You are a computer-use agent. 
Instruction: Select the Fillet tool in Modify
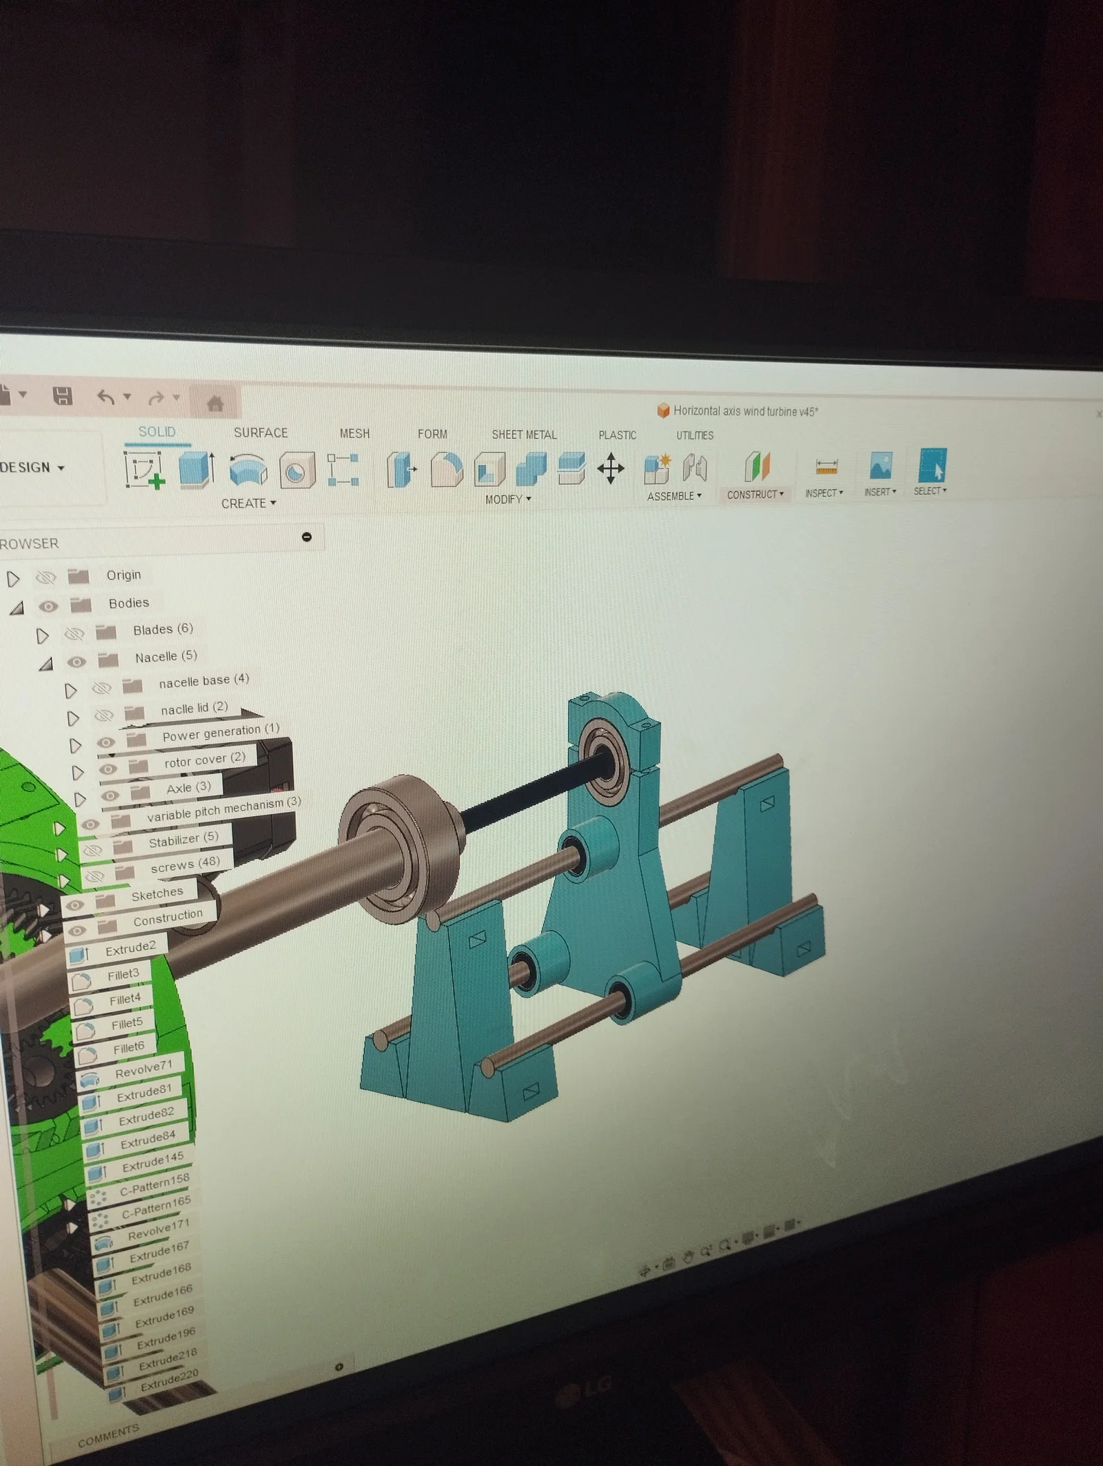447,470
